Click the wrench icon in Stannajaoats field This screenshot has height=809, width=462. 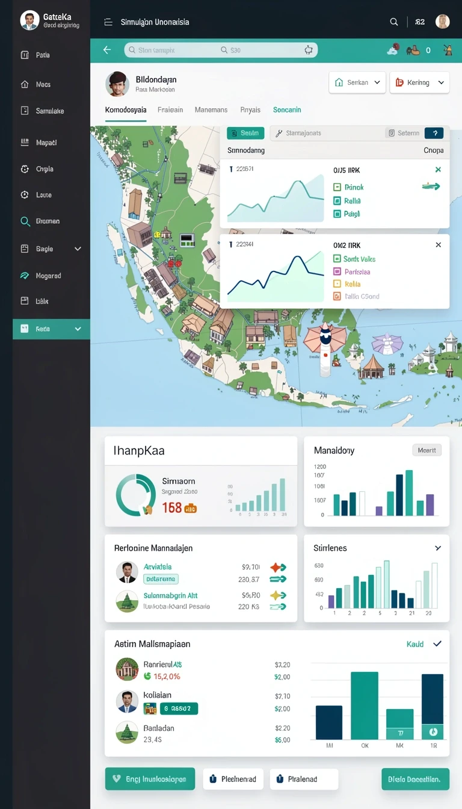tap(279, 133)
